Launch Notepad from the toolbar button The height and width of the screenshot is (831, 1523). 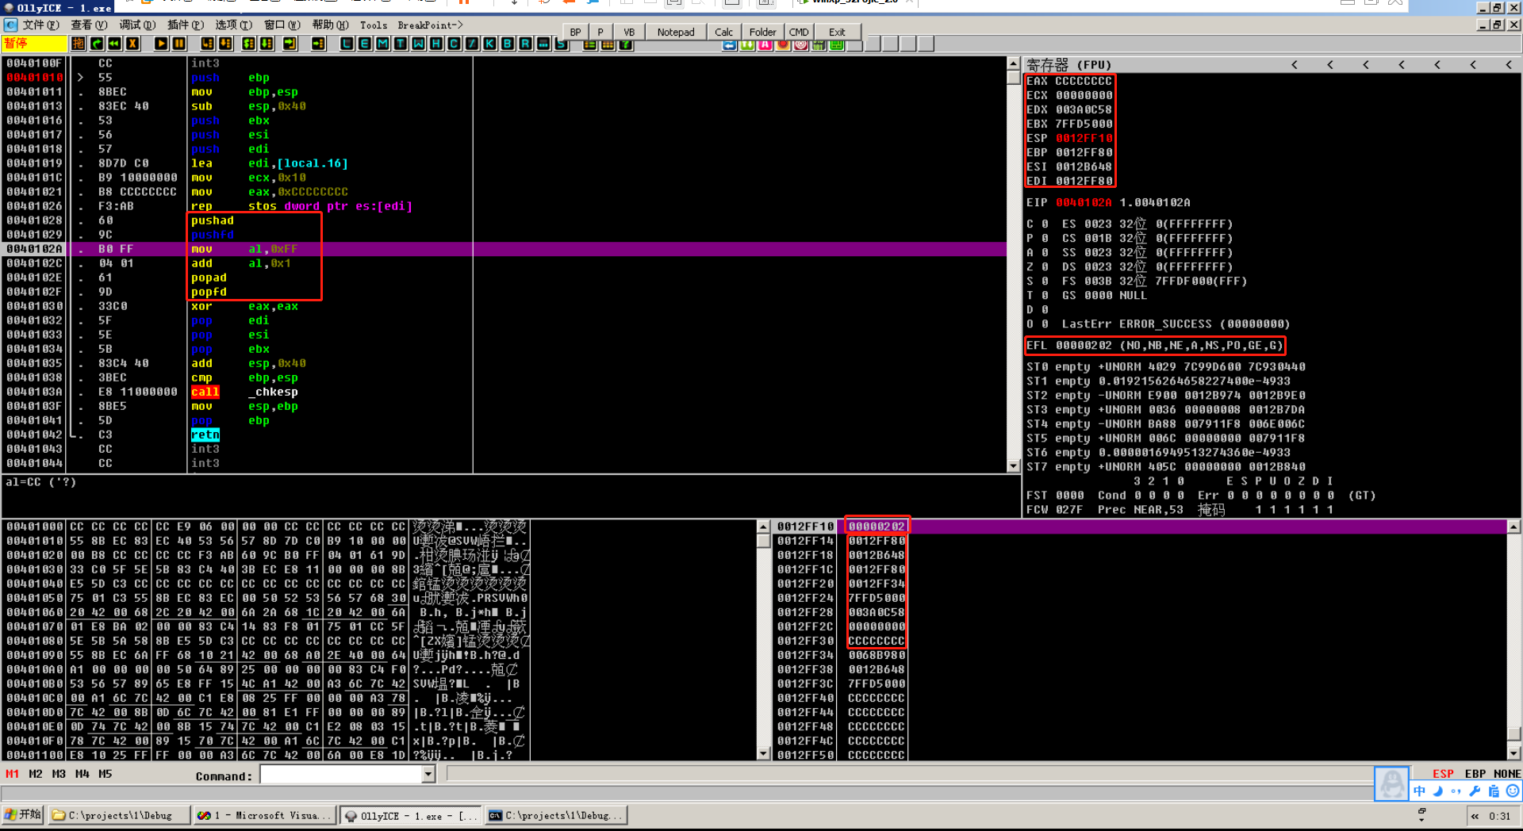pyautogui.click(x=676, y=32)
